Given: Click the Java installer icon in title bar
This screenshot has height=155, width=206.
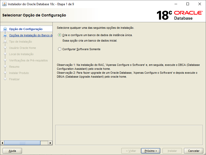Looking at the screenshot, I should click(x=4, y=4).
